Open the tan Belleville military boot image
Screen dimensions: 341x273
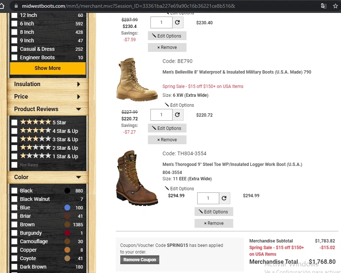click(137, 79)
